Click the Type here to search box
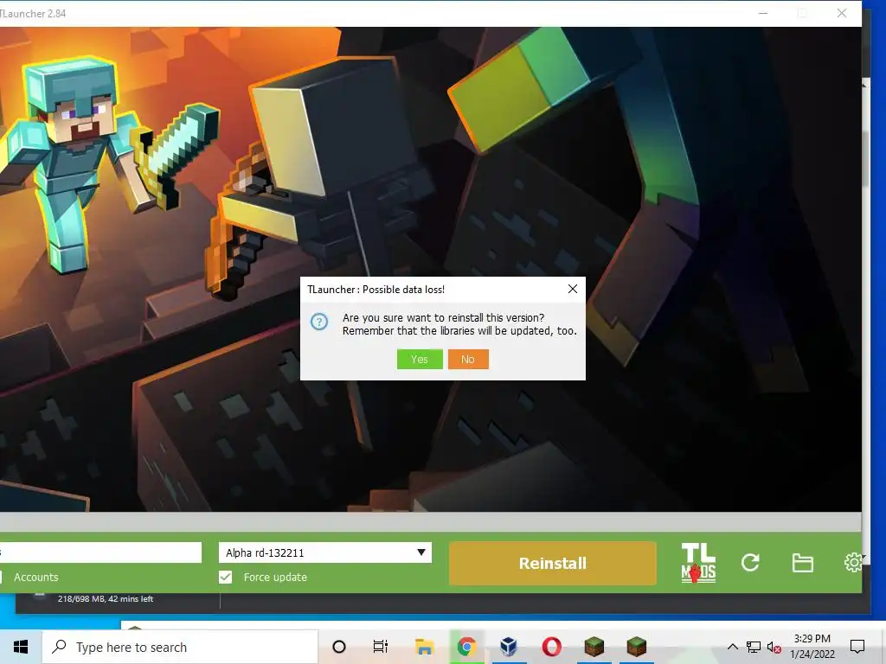Image resolution: width=886 pixels, height=664 pixels. click(x=180, y=647)
